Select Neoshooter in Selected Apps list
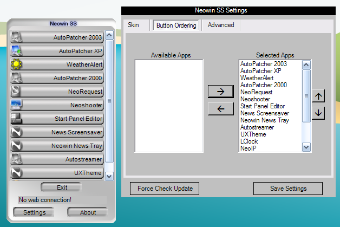340x227 pixels. (x=270, y=99)
